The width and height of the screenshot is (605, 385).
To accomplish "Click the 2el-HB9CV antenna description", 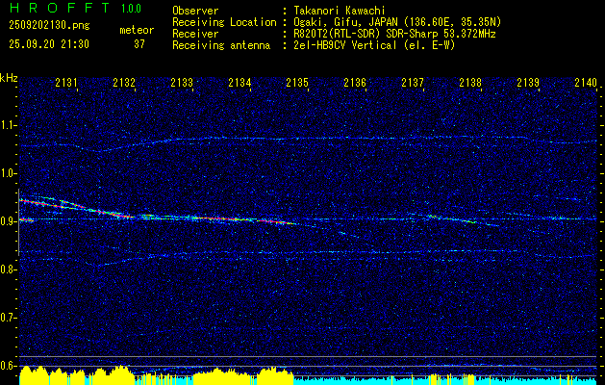I will click(372, 45).
